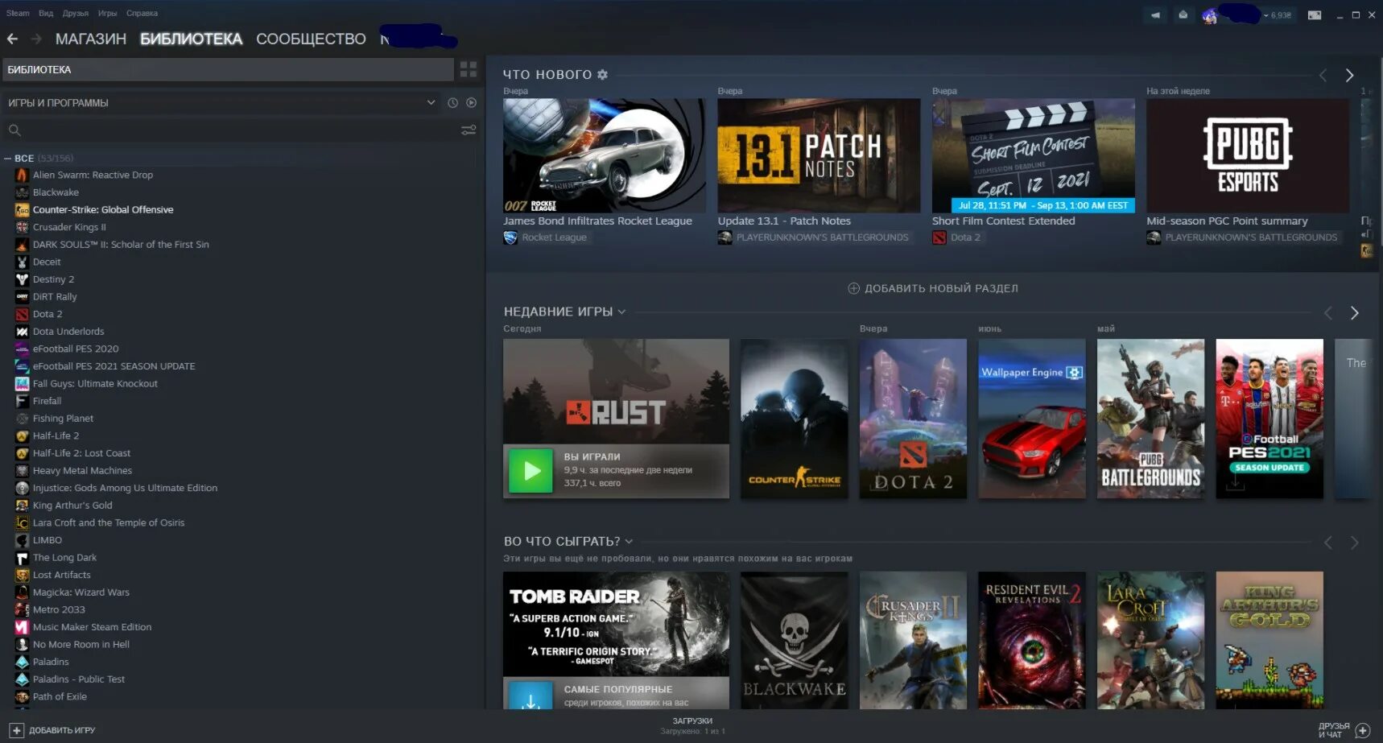The height and width of the screenshot is (743, 1383).
Task: Open the Вид menu
Action: 46,13
